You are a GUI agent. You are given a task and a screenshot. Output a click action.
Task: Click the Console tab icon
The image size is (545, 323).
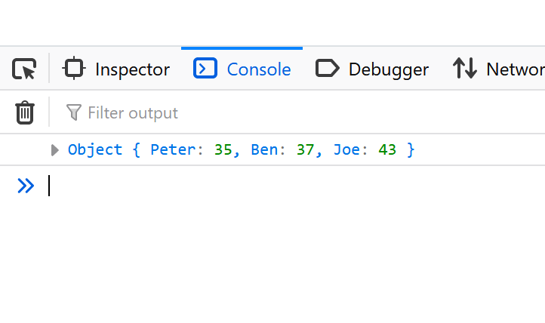click(x=205, y=69)
